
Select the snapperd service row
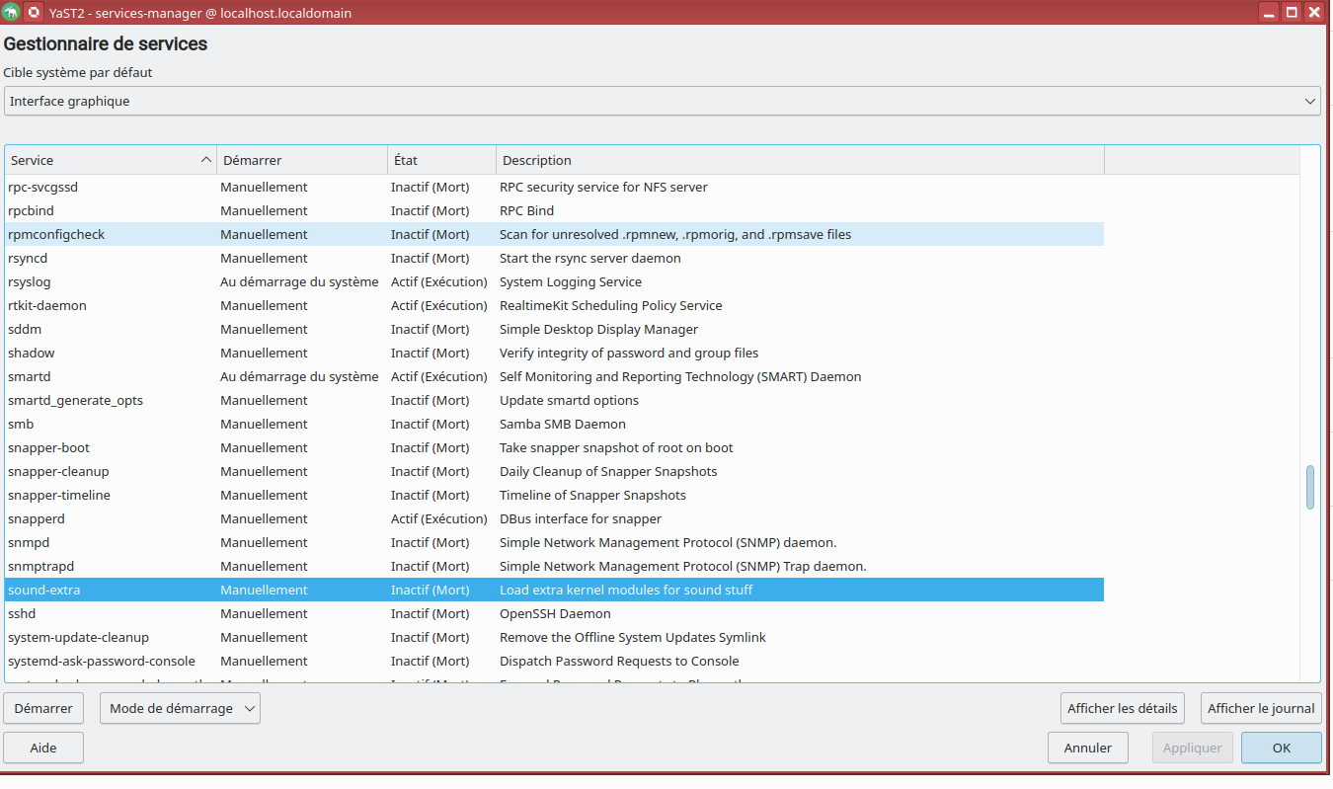tap(554, 518)
